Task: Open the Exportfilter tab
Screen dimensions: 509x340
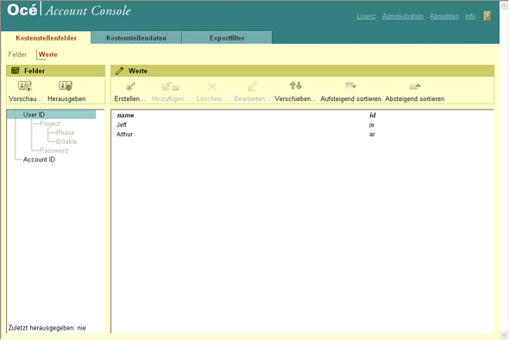Action: [x=227, y=38]
